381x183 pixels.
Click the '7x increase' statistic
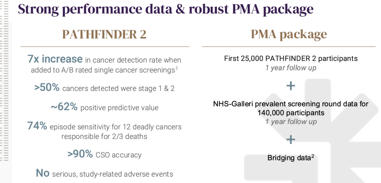(x=55, y=59)
